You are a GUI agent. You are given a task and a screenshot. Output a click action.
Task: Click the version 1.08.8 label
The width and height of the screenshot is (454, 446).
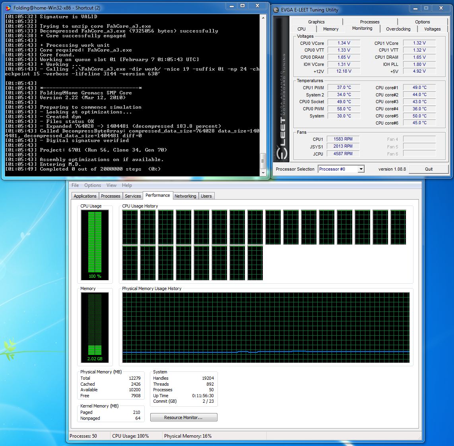tap(392, 169)
